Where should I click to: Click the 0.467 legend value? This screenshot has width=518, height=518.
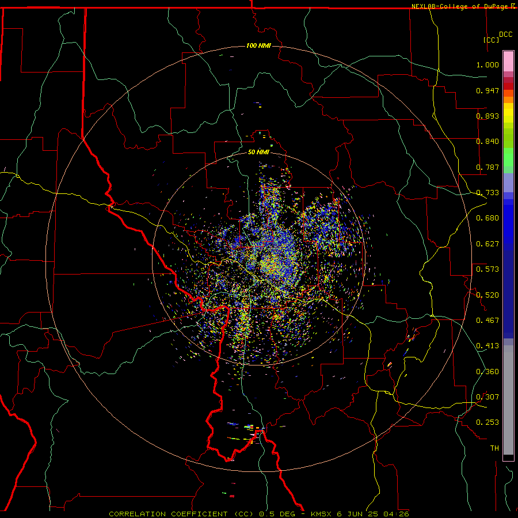(487, 321)
